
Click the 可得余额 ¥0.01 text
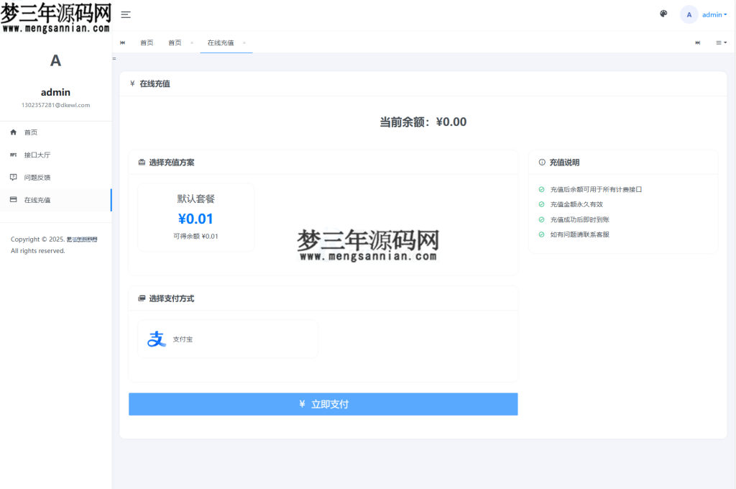195,237
